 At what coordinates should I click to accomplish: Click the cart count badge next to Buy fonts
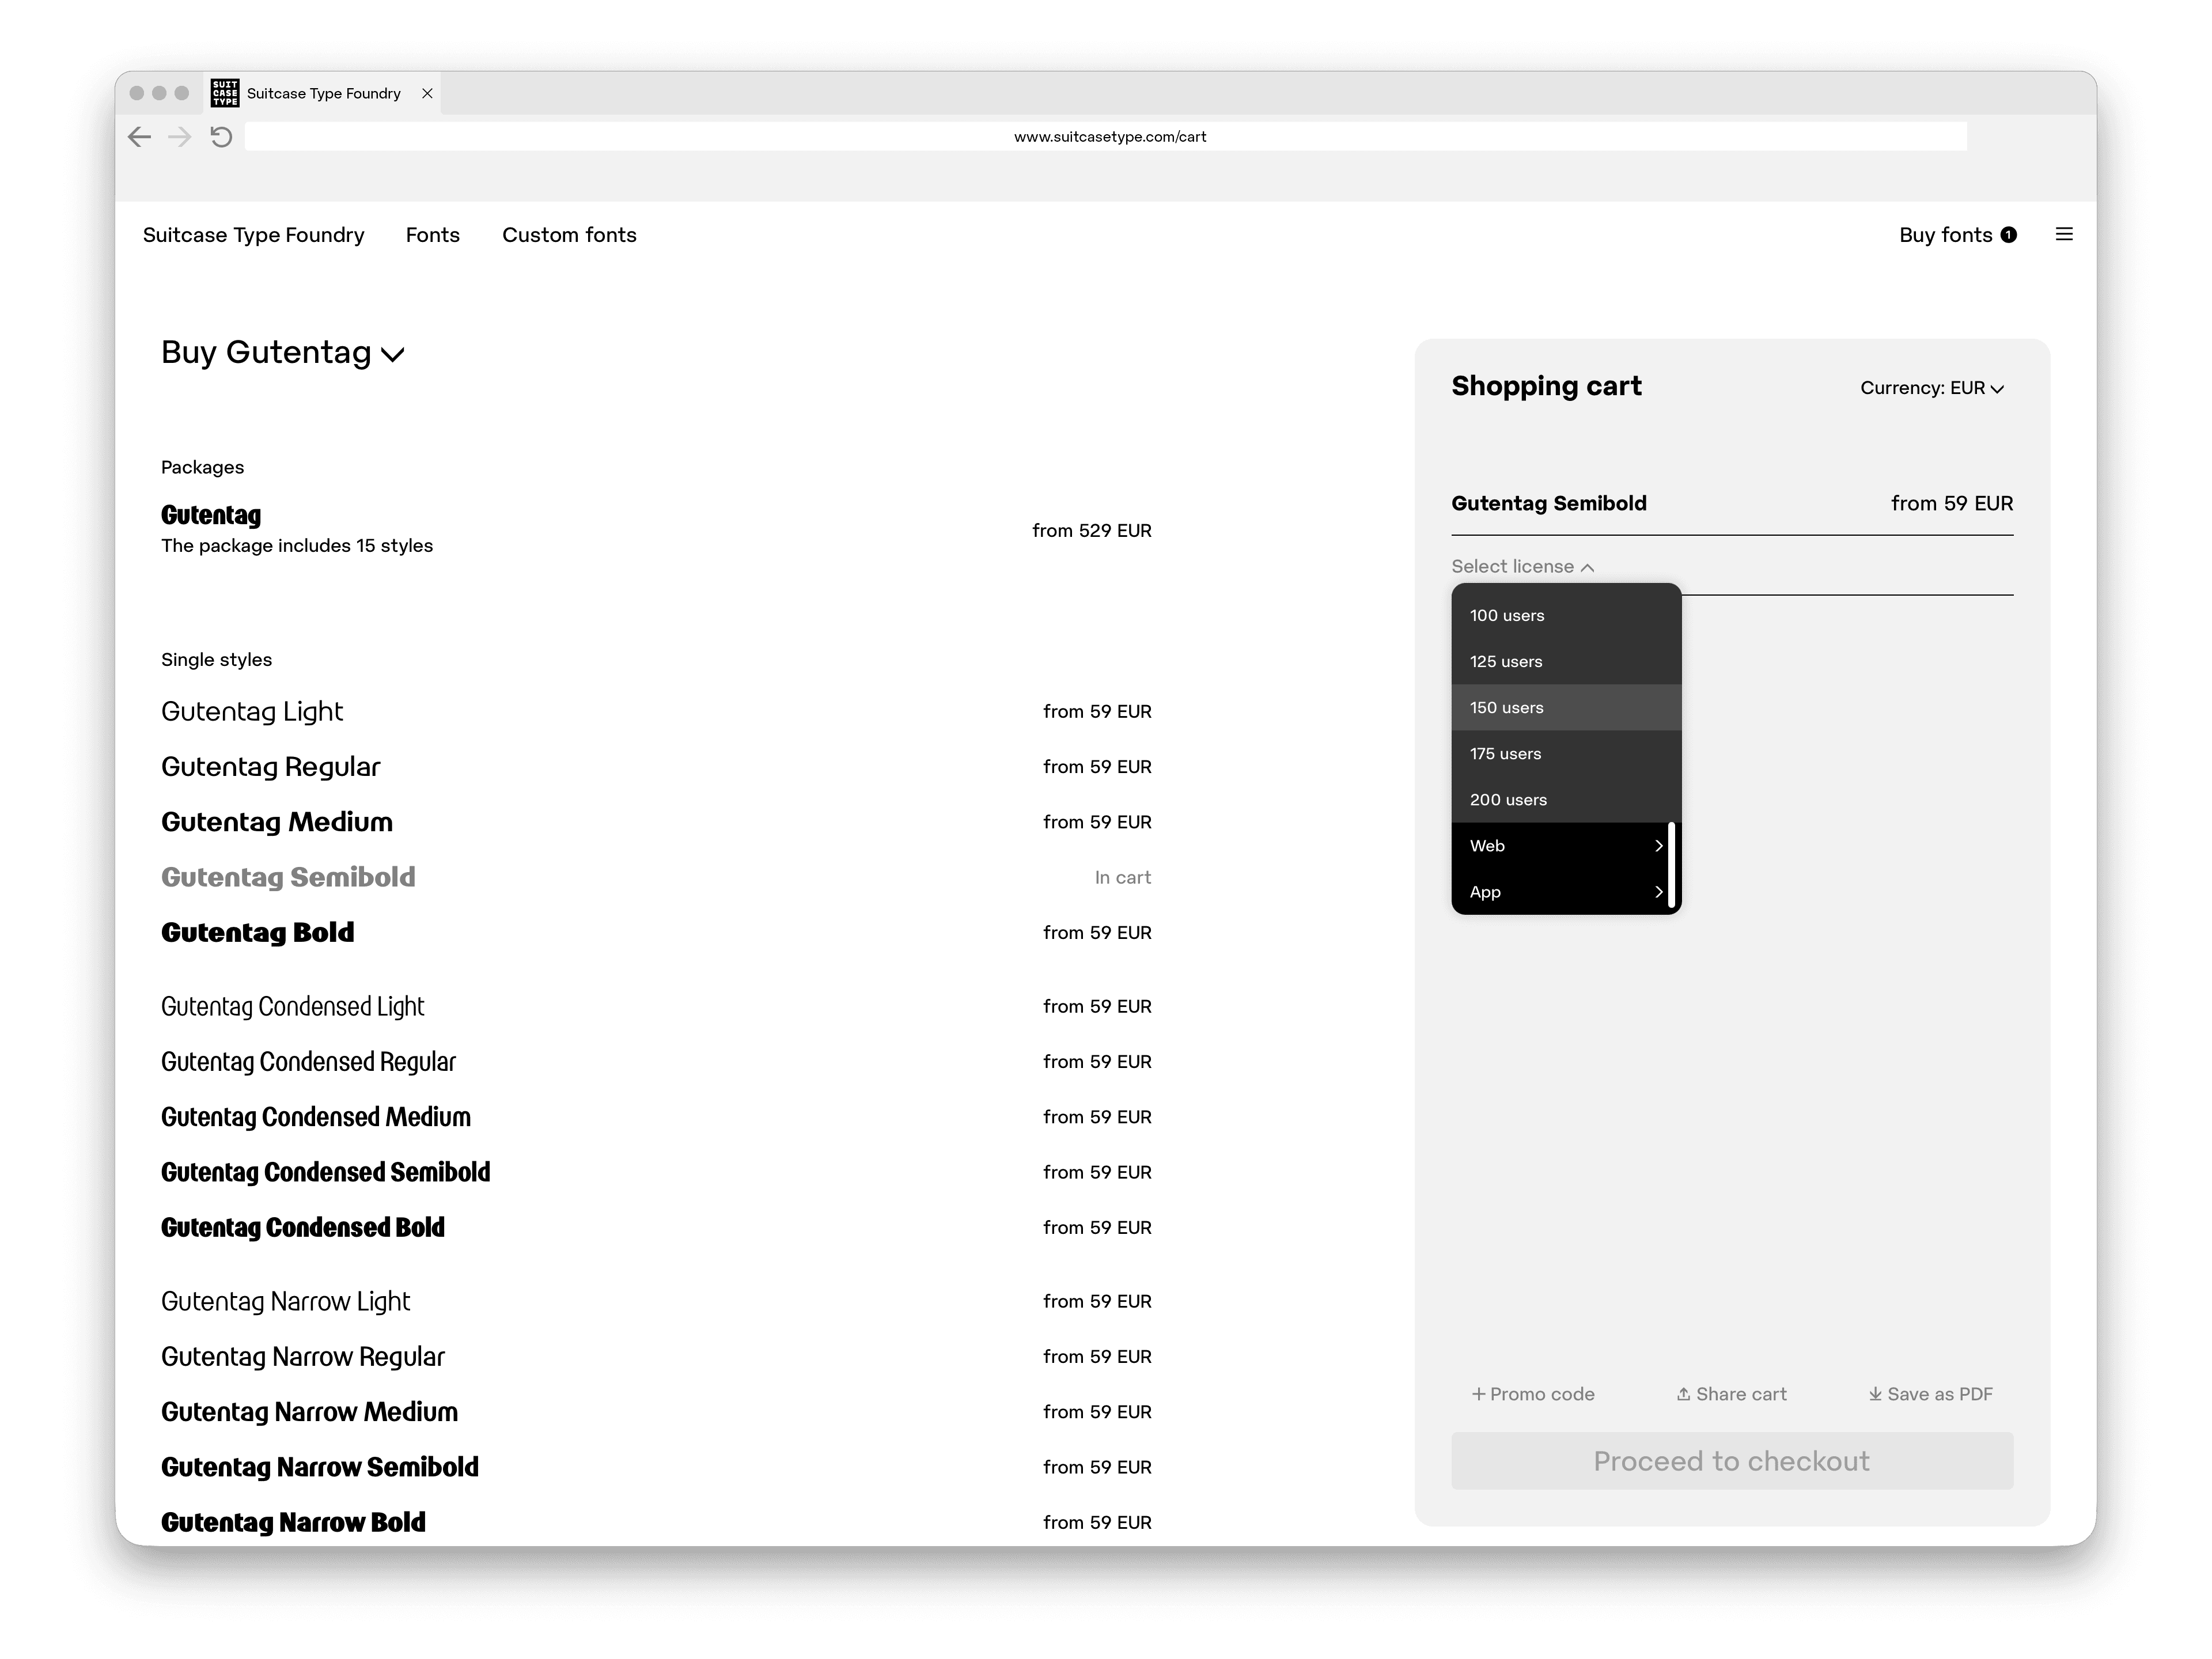point(2008,235)
